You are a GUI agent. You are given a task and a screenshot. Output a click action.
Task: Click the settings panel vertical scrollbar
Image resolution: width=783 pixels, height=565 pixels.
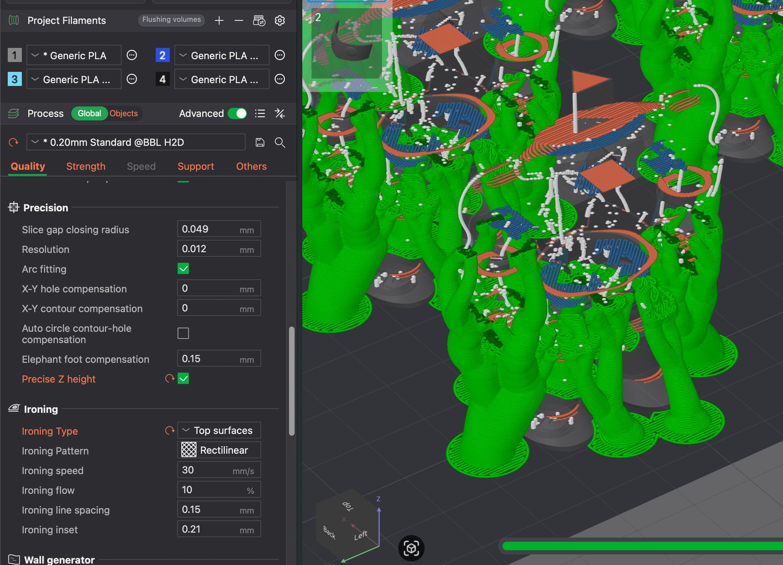point(292,381)
